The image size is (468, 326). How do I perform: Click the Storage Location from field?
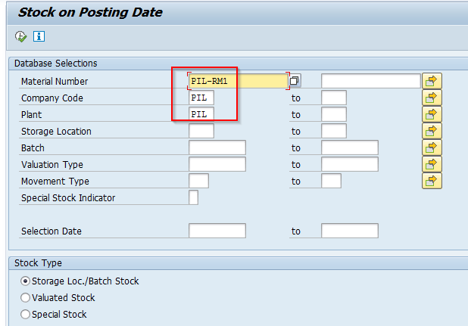pos(201,131)
